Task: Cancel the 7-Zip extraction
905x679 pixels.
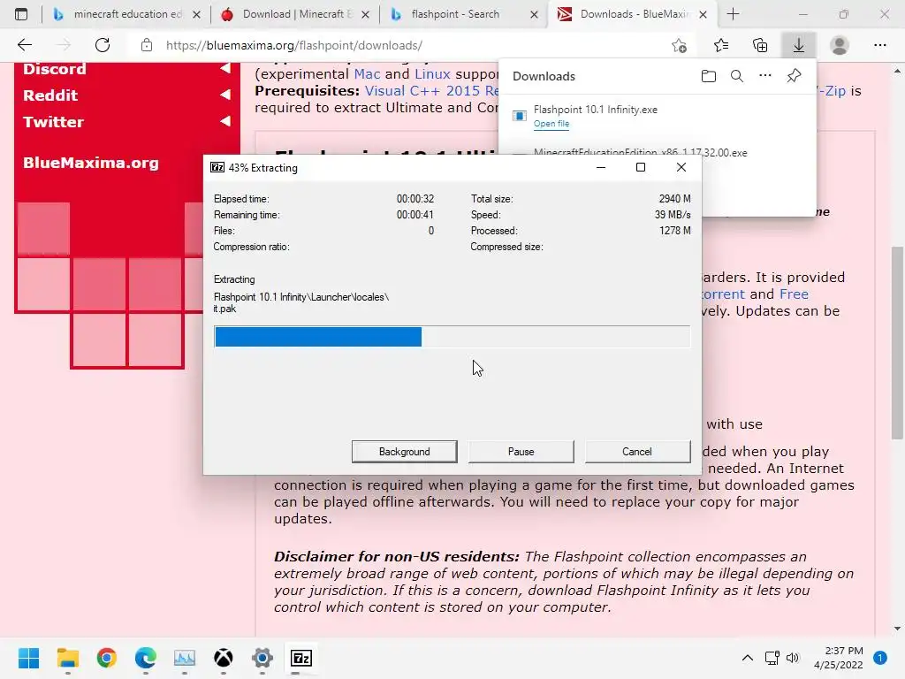Action: (637, 452)
